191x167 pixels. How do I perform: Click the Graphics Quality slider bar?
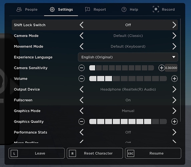click(128, 122)
